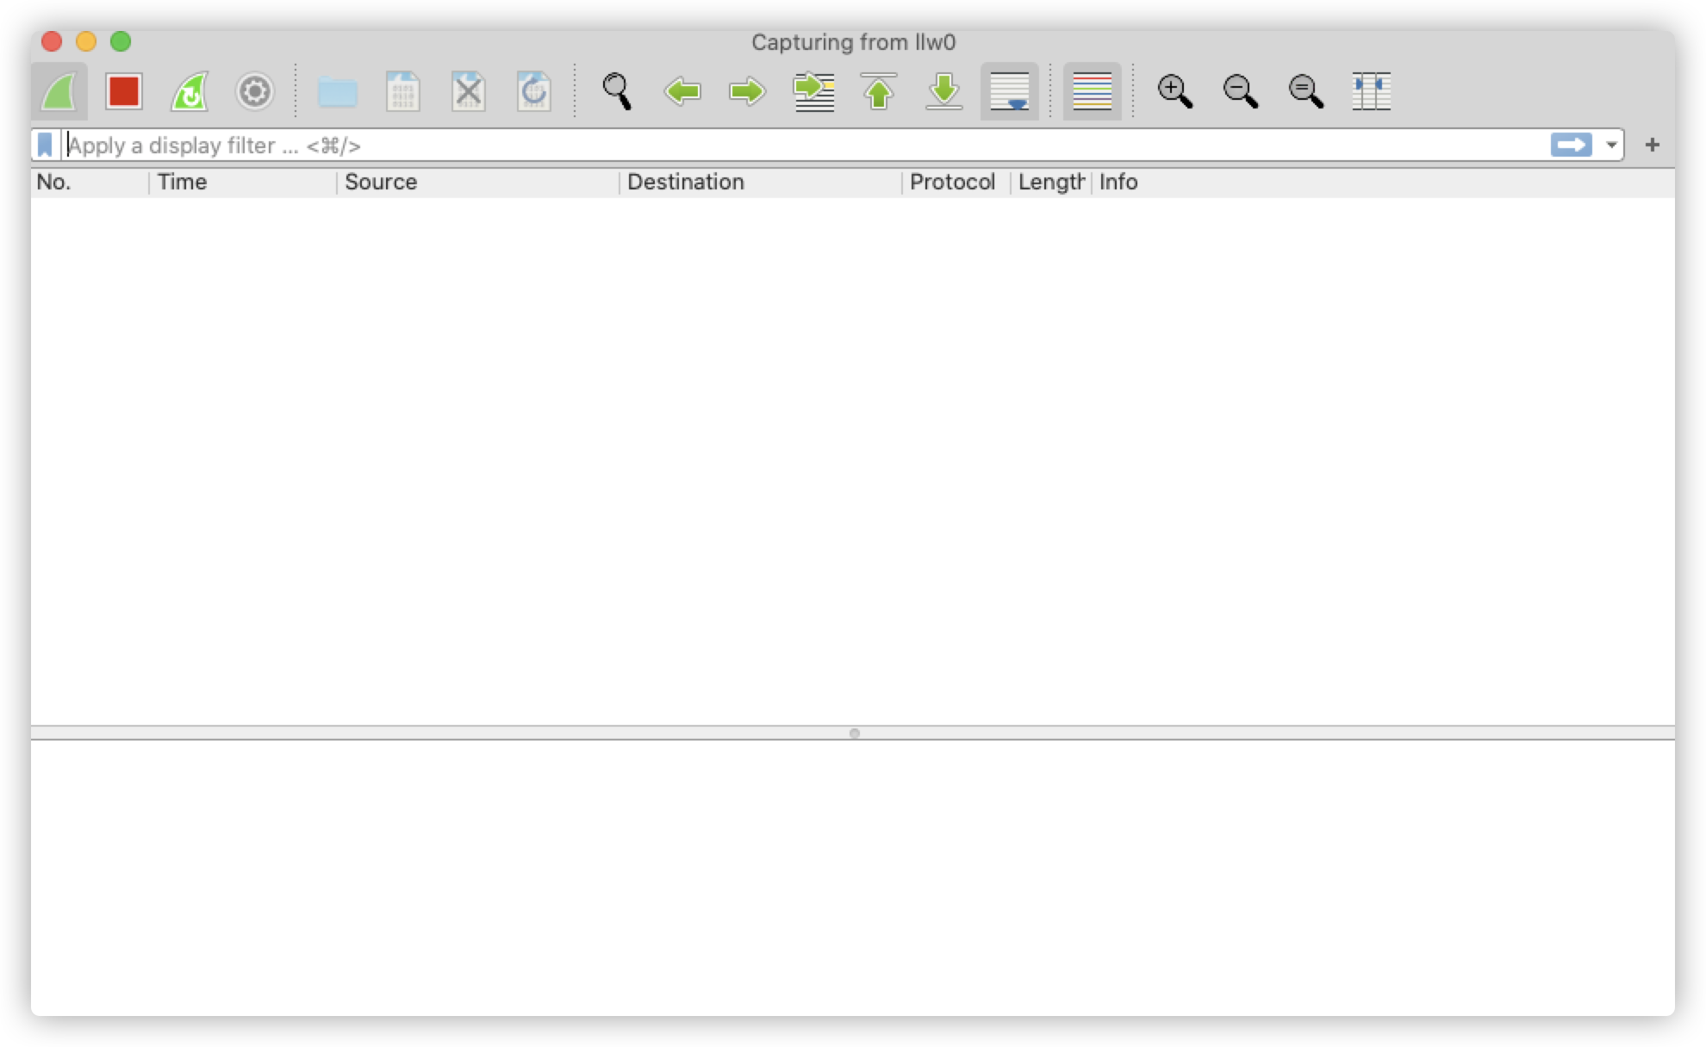The image size is (1706, 1047).
Task: Reset text to normal size
Action: click(x=1305, y=91)
